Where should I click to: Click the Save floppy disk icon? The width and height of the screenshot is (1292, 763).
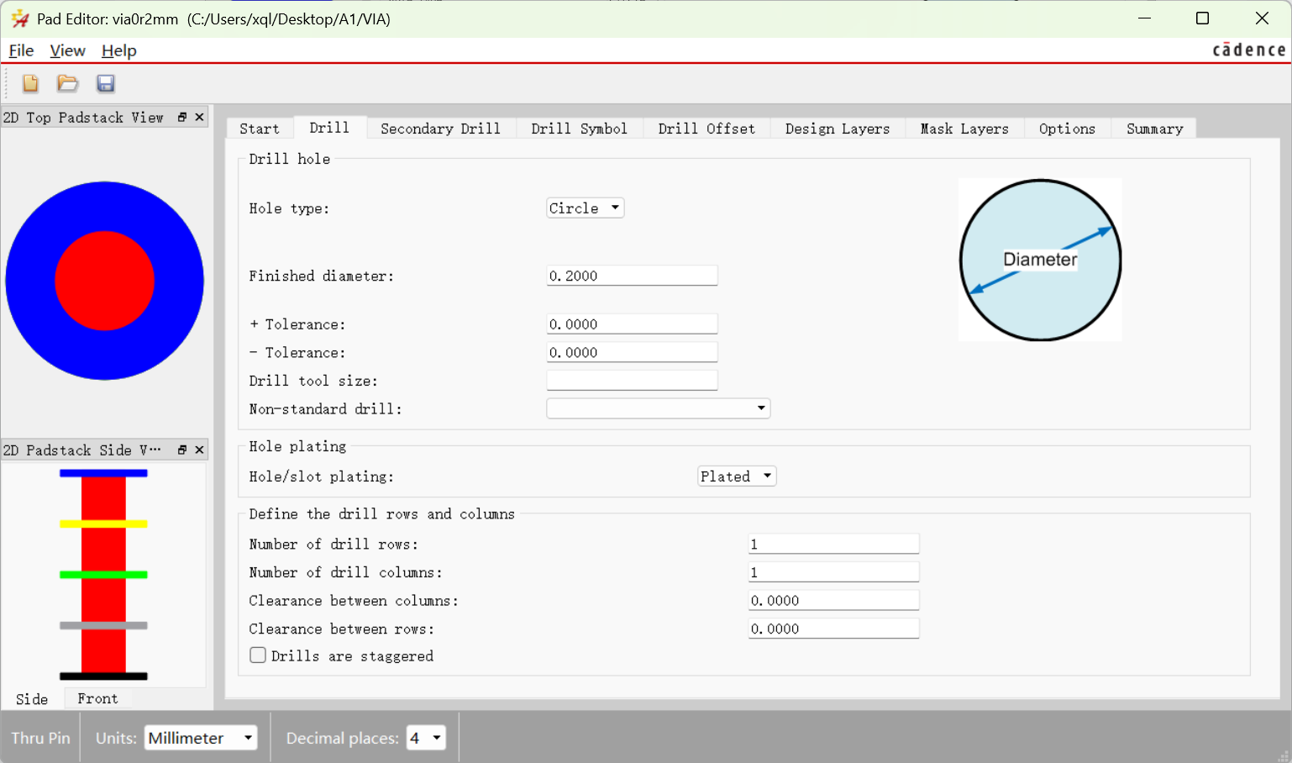point(105,83)
